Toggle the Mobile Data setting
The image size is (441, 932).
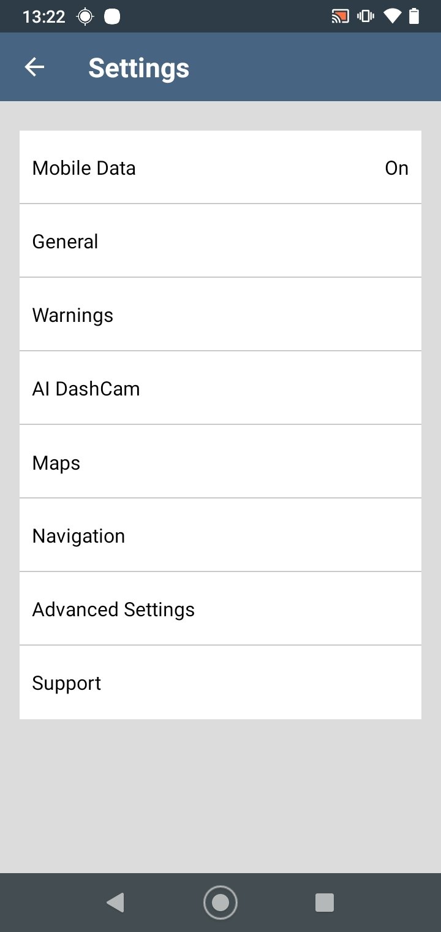tap(221, 167)
